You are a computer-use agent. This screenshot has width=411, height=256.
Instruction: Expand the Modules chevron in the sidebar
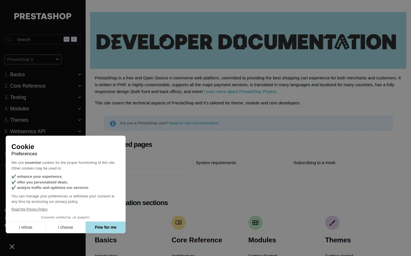click(x=80, y=109)
